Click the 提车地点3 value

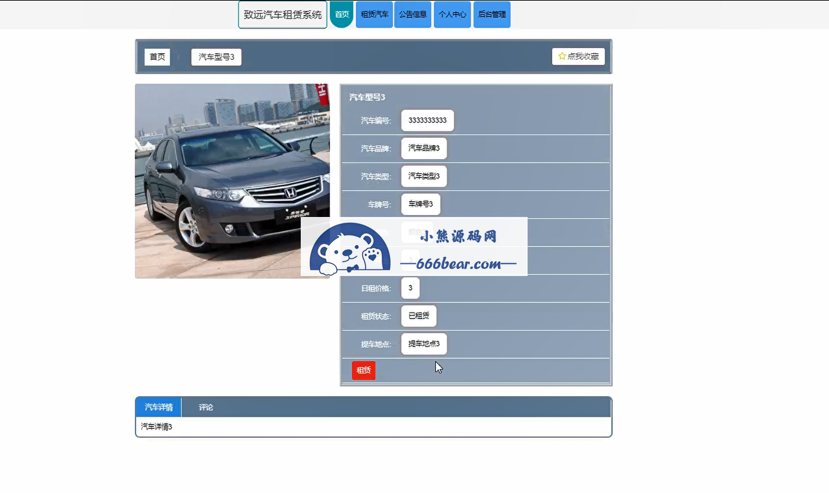coord(424,344)
